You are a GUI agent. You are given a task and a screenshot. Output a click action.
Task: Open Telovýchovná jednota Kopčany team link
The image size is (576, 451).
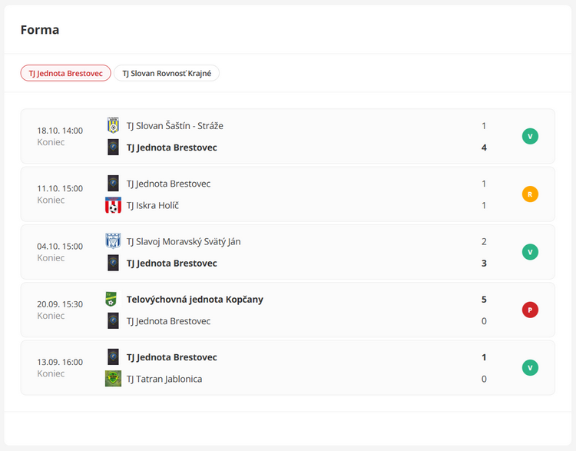tap(195, 299)
